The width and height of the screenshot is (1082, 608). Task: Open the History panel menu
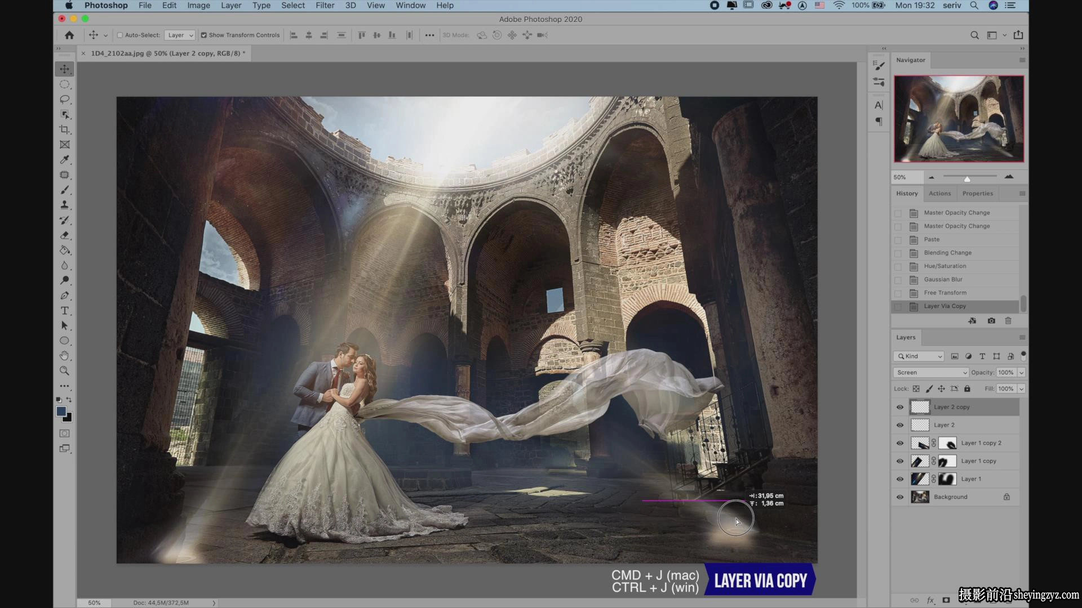(1022, 193)
